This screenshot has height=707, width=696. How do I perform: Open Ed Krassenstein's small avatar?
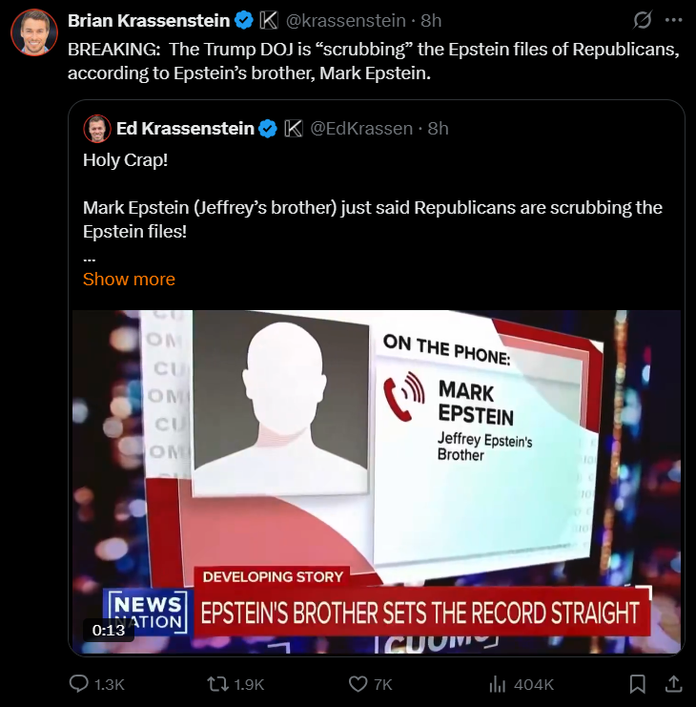(x=97, y=129)
